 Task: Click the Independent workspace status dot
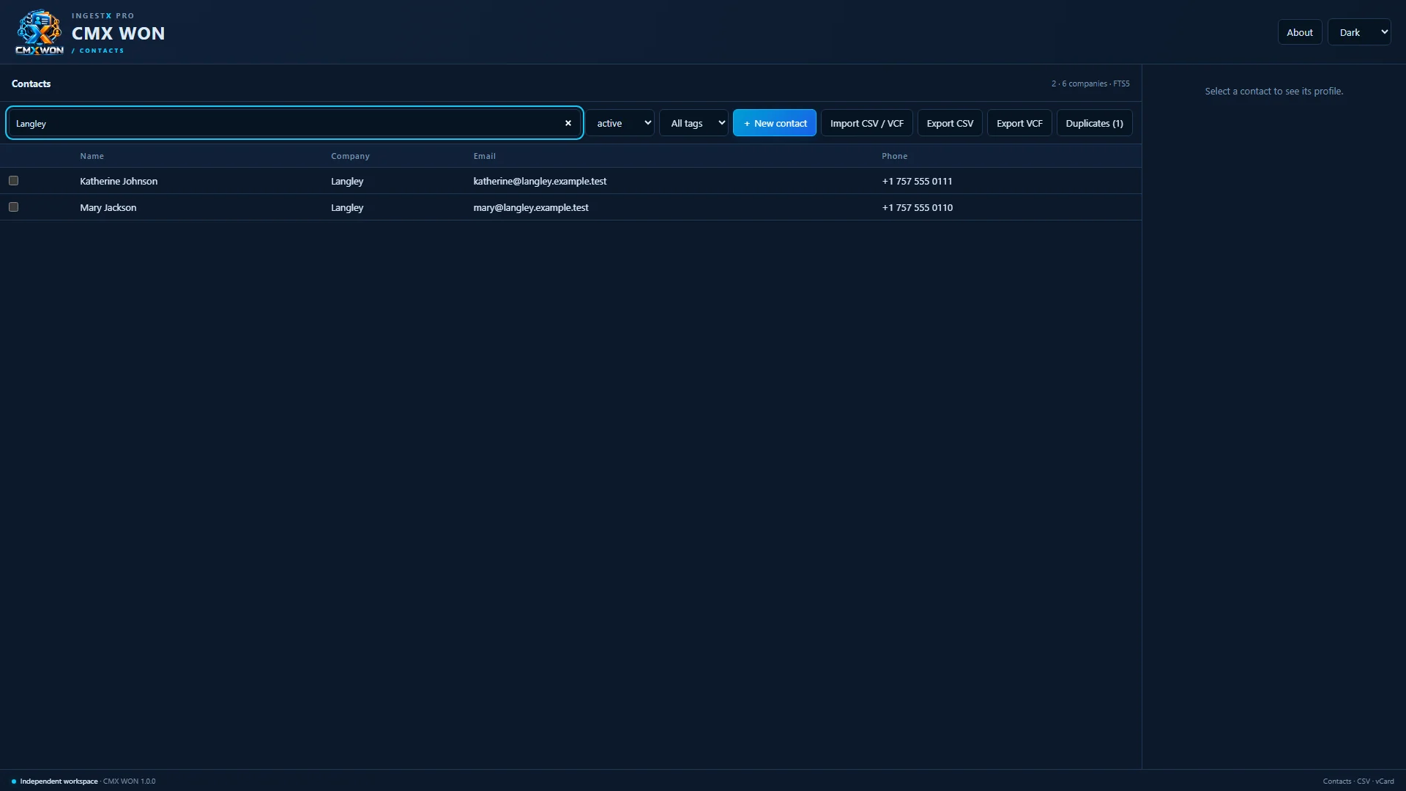pyautogui.click(x=14, y=781)
